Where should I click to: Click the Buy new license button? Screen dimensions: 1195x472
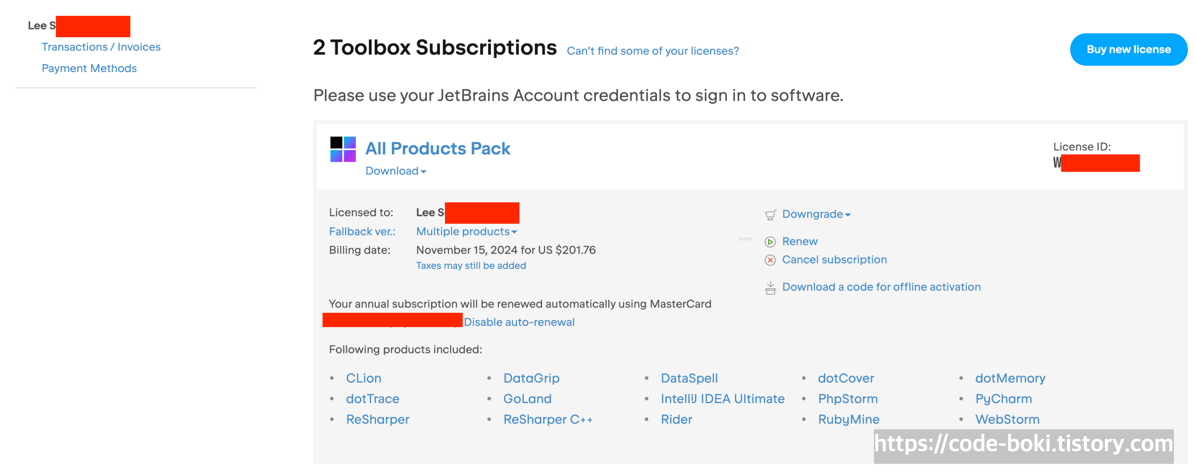[x=1128, y=49]
